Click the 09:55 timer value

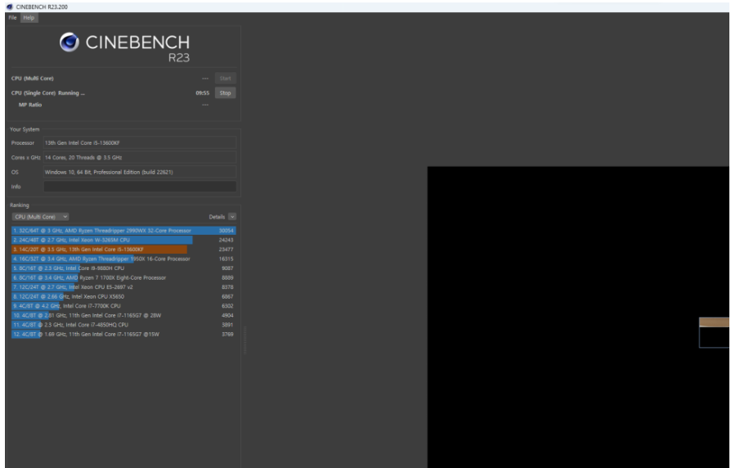coord(202,92)
